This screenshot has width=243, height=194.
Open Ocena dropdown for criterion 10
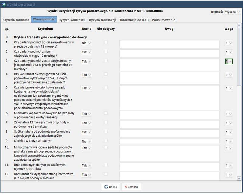(x=86, y=148)
